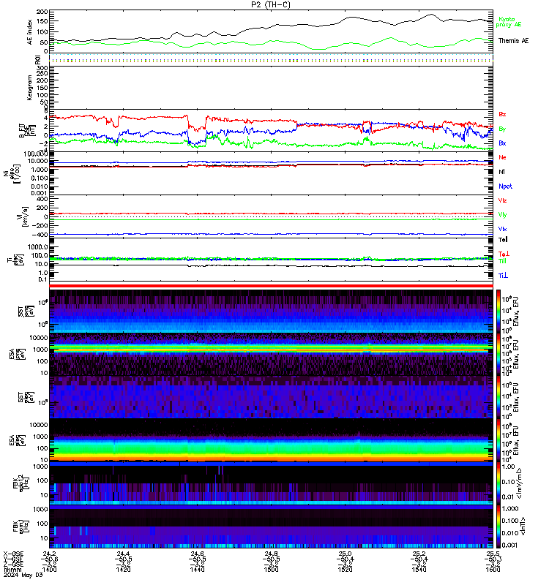Click the "<|mV/m|>" color bar unit label
Image resolution: width=549 pixels, height=585 pixels.
tap(519, 484)
